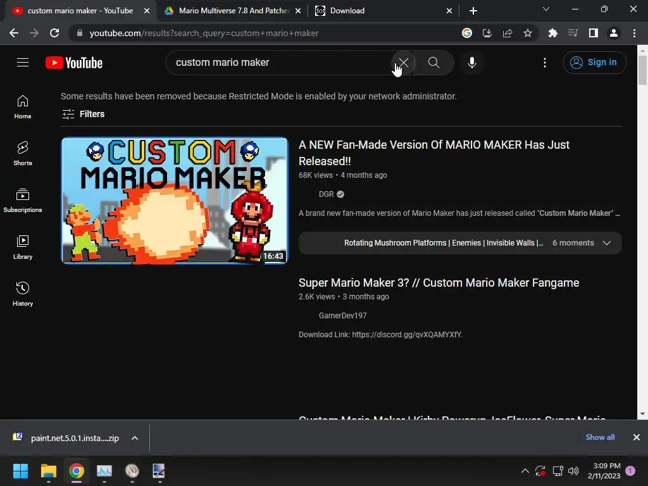Visit the DGR channel

[326, 194]
